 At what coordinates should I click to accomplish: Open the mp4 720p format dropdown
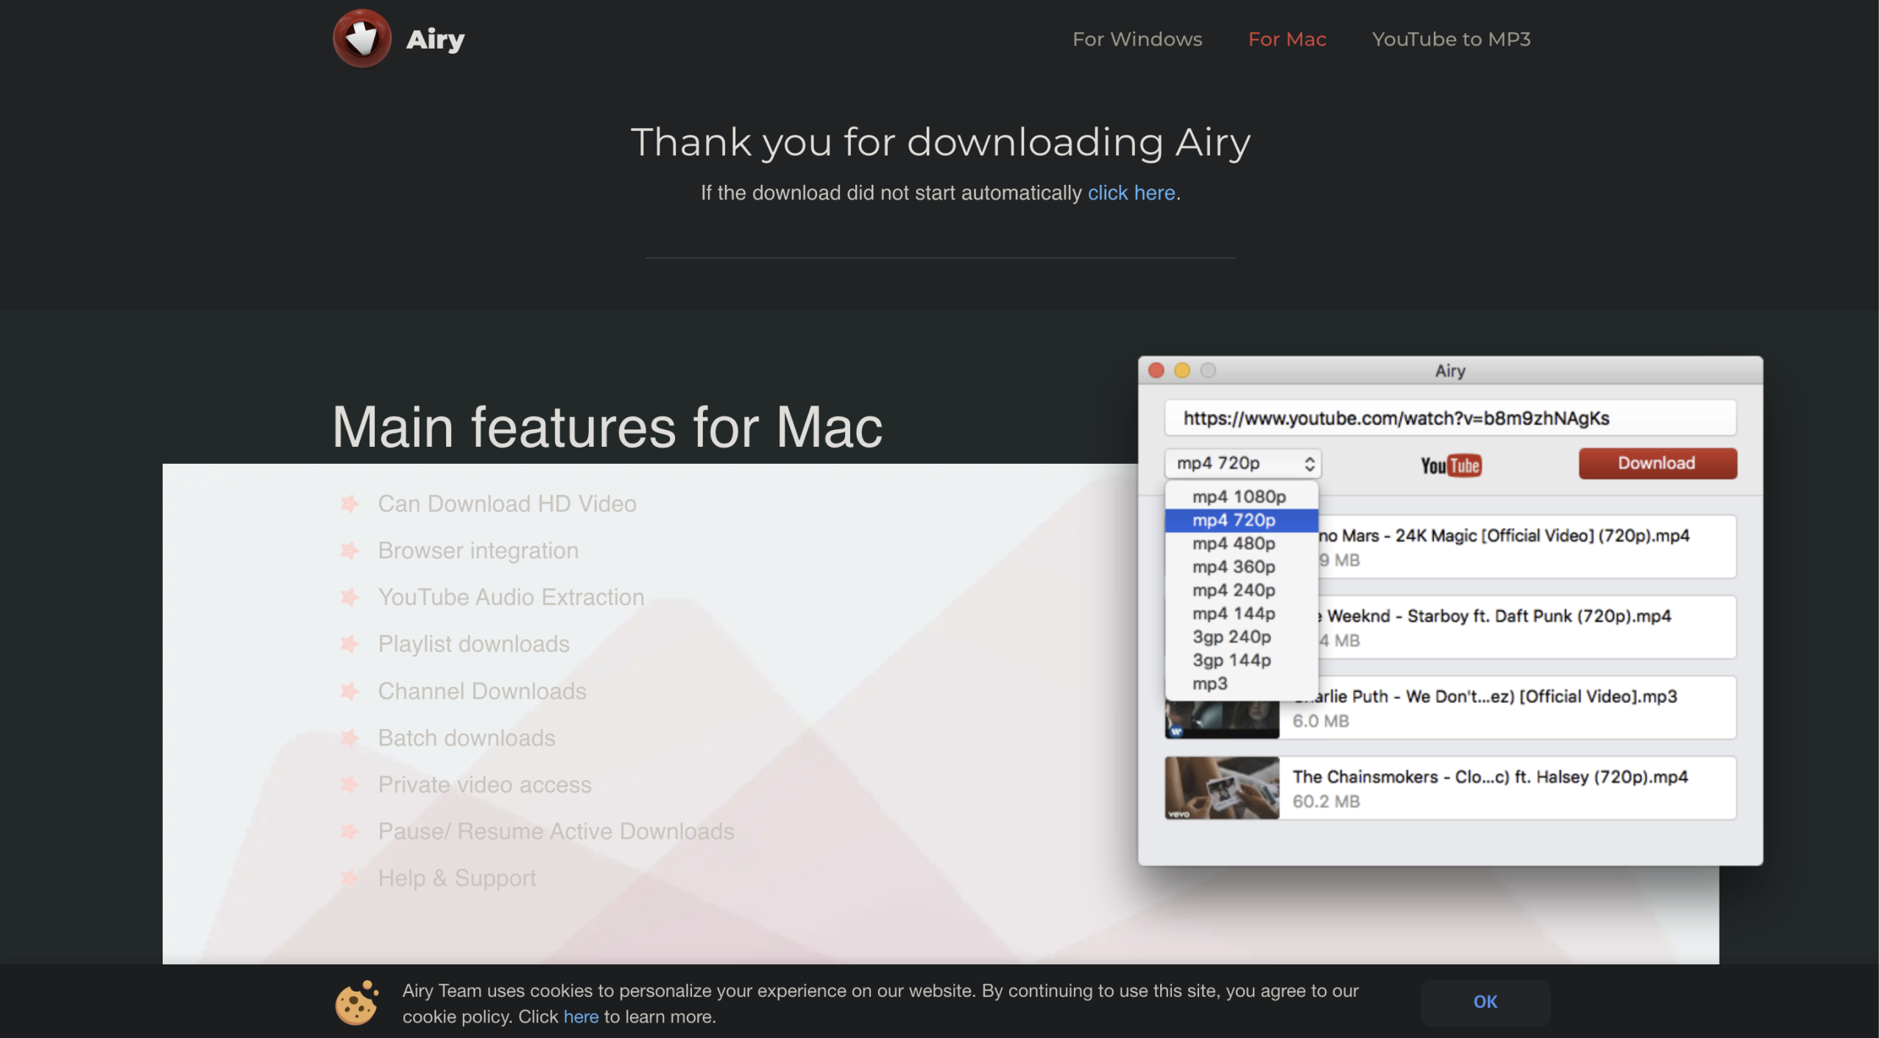[1243, 463]
